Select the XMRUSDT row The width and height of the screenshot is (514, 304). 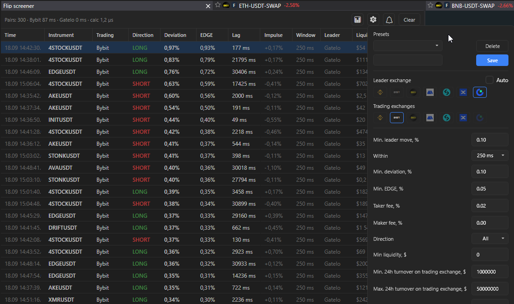coord(184,299)
